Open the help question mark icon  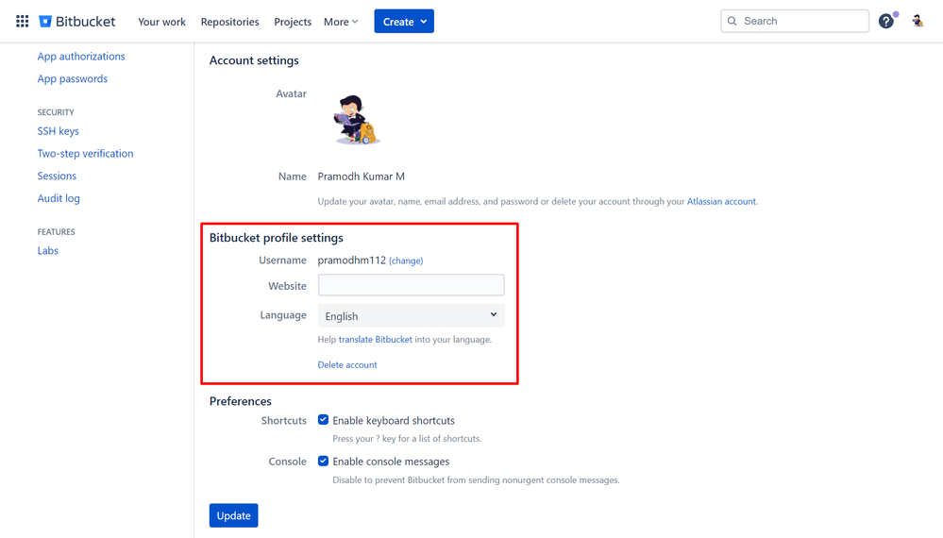click(885, 21)
